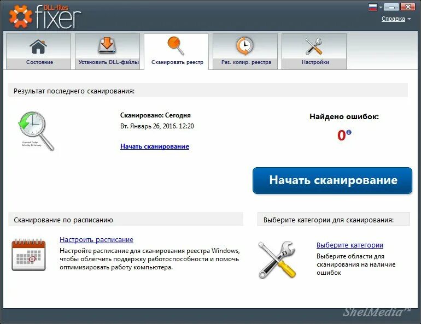Image resolution: width=421 pixels, height=324 pixels.
Task: Click the calendar schedule icon
Action: 29,255
